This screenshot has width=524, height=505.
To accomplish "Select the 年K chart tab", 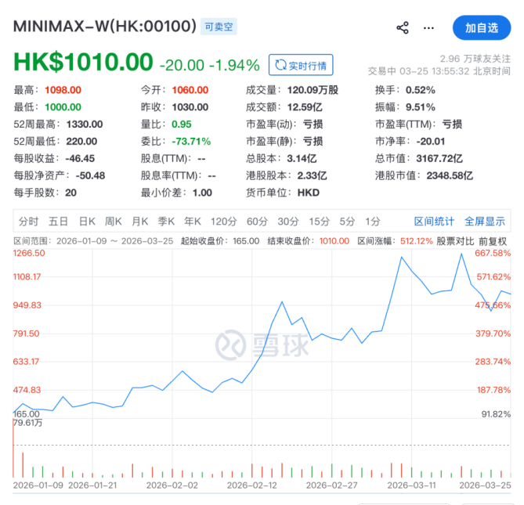I will tap(193, 221).
